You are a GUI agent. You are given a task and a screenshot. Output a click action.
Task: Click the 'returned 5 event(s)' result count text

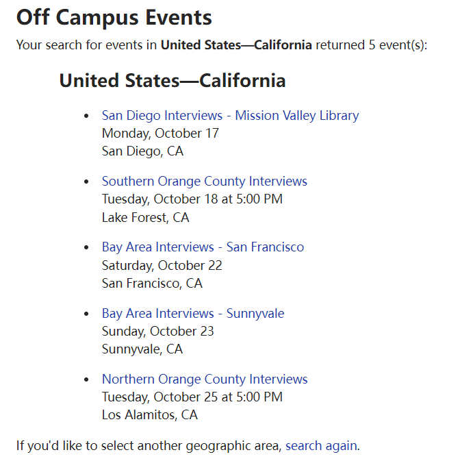pyautogui.click(x=371, y=45)
